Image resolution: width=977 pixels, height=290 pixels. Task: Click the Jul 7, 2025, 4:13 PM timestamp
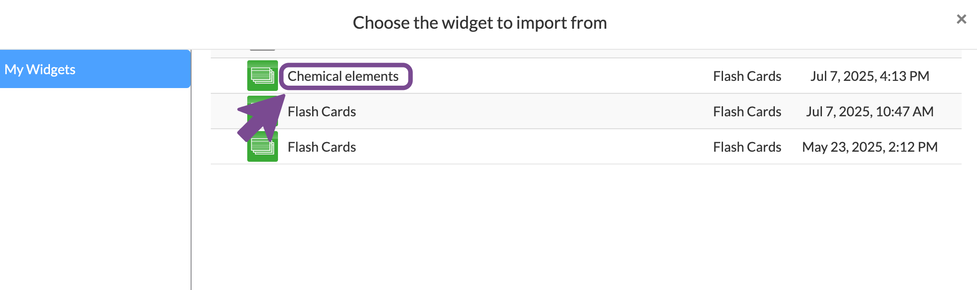point(870,76)
